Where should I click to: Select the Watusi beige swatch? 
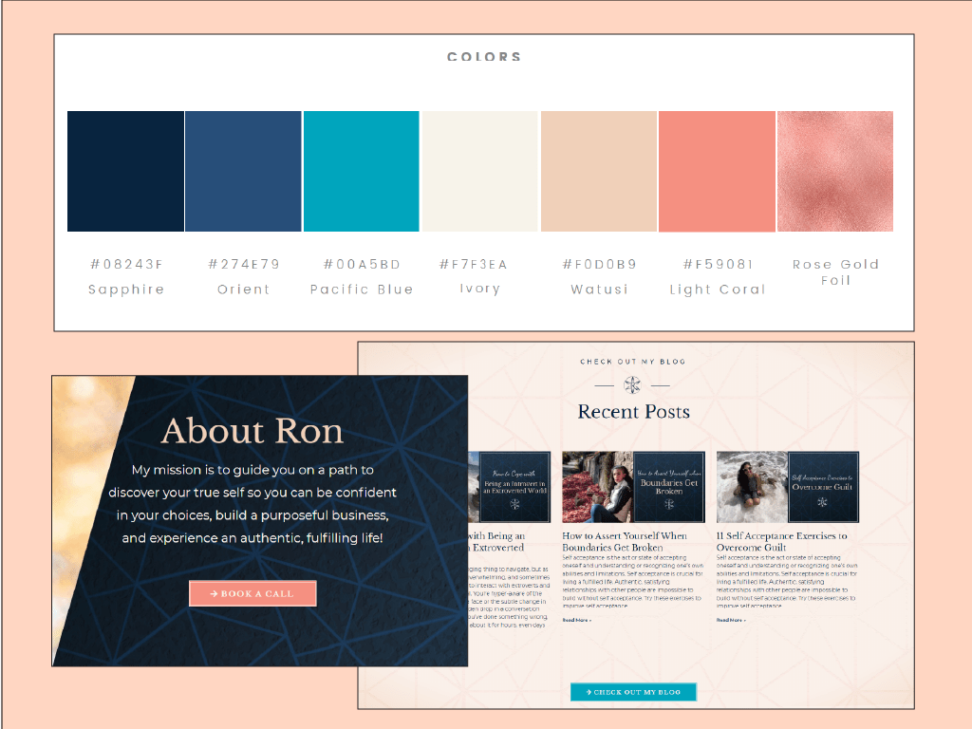(598, 171)
